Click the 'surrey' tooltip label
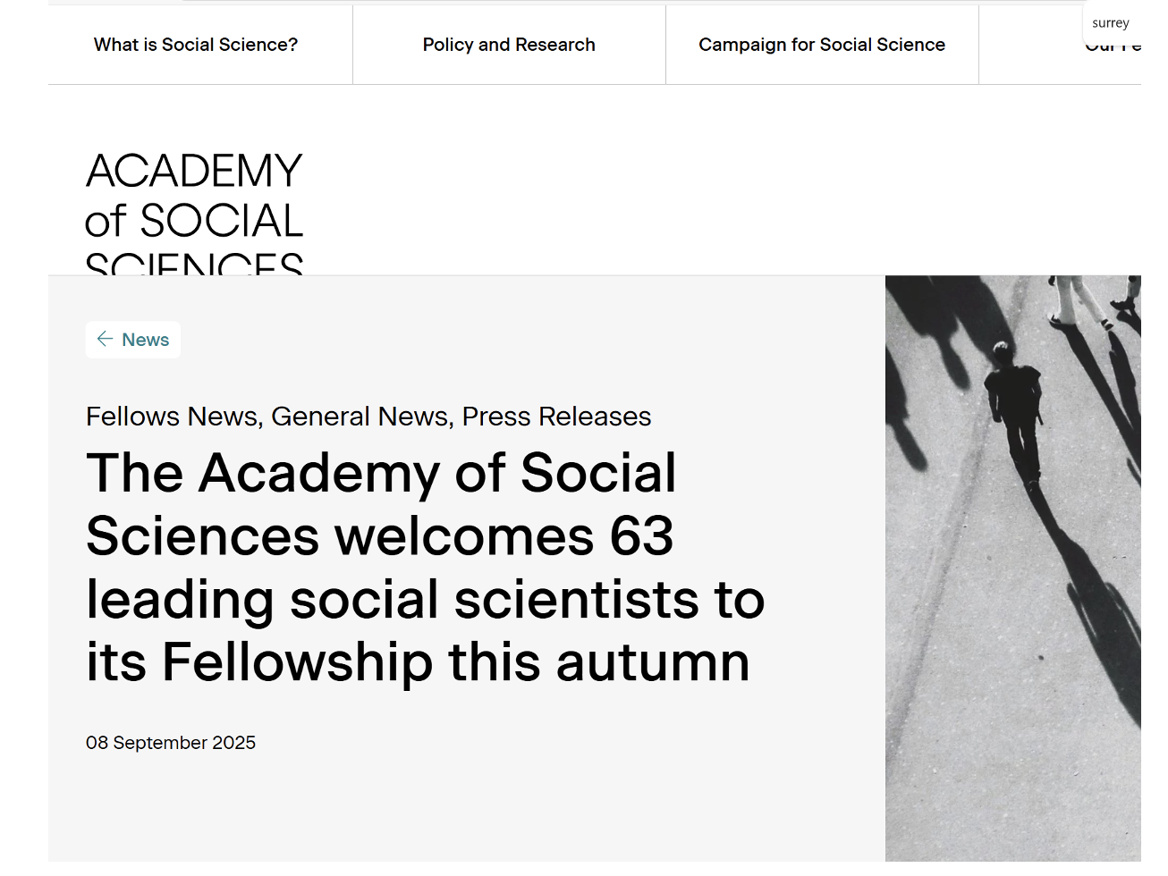 (1111, 23)
